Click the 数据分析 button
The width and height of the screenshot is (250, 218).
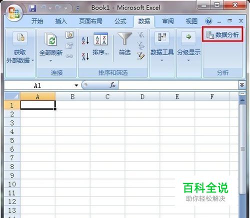(x=222, y=34)
